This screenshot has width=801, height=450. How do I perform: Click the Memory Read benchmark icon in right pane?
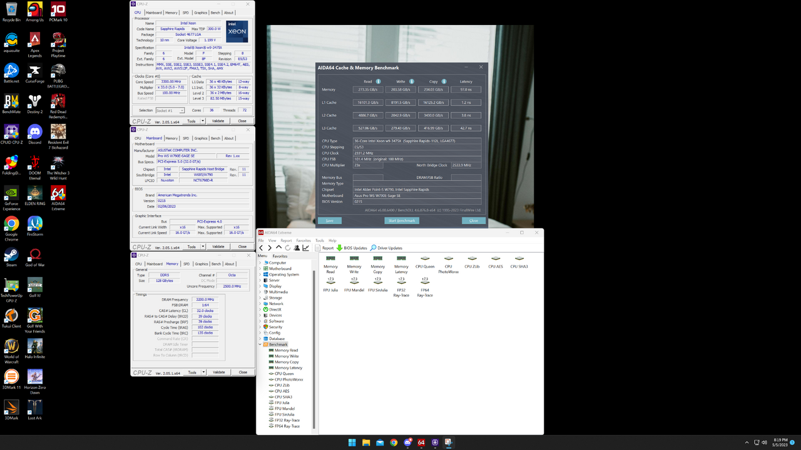[x=330, y=259]
